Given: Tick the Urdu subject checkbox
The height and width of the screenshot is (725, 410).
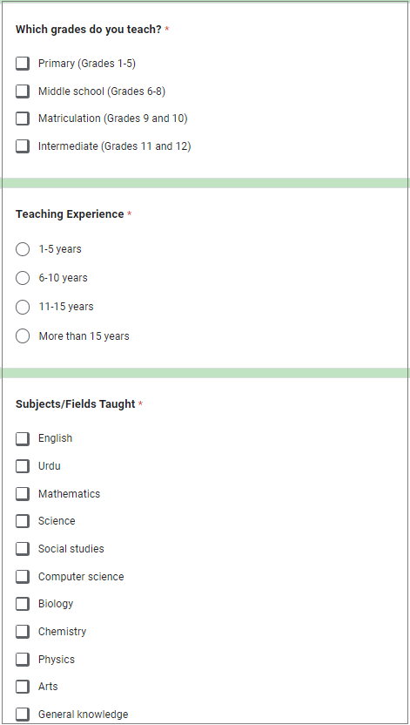Looking at the screenshot, I should click(22, 466).
